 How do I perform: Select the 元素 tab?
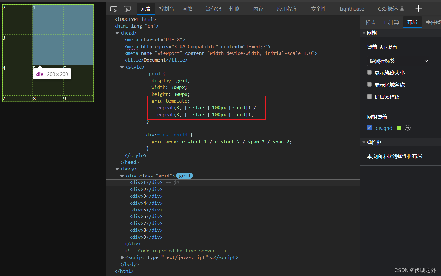point(146,9)
